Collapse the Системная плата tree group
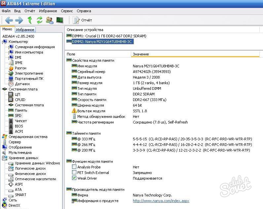 (23, 89)
